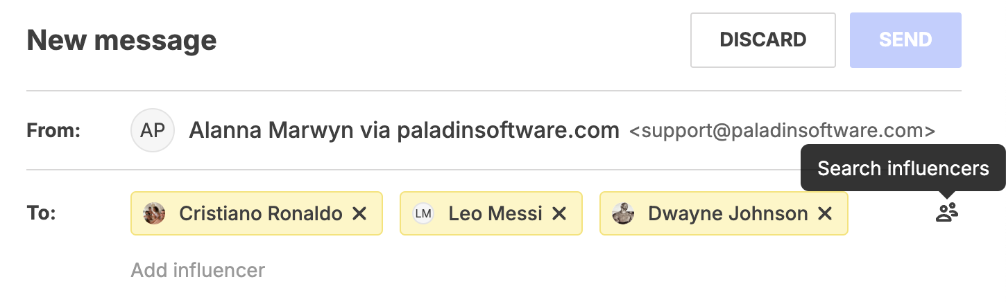1006x302 pixels.
Task: Discard the new message
Action: coord(763,40)
